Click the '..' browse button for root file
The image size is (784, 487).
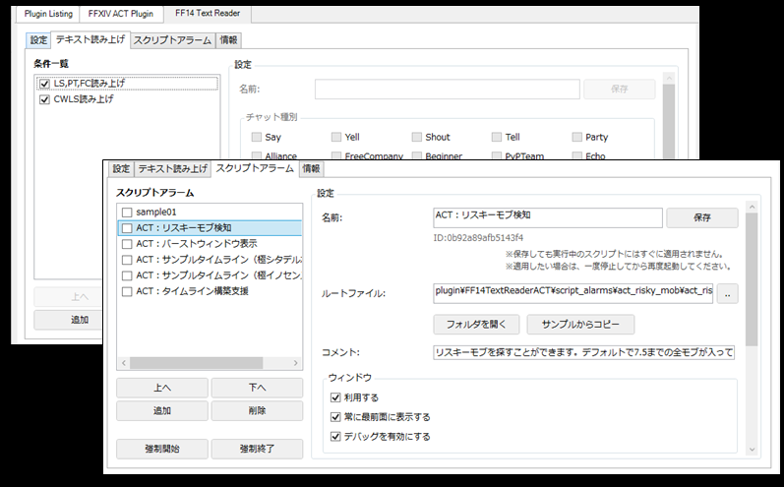coord(728,294)
